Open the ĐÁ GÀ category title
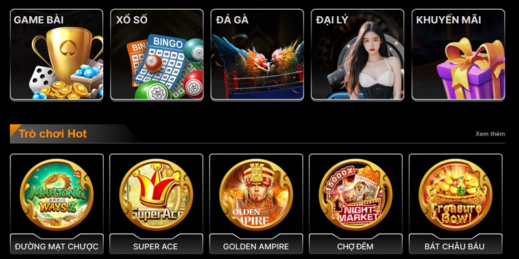 click(232, 20)
